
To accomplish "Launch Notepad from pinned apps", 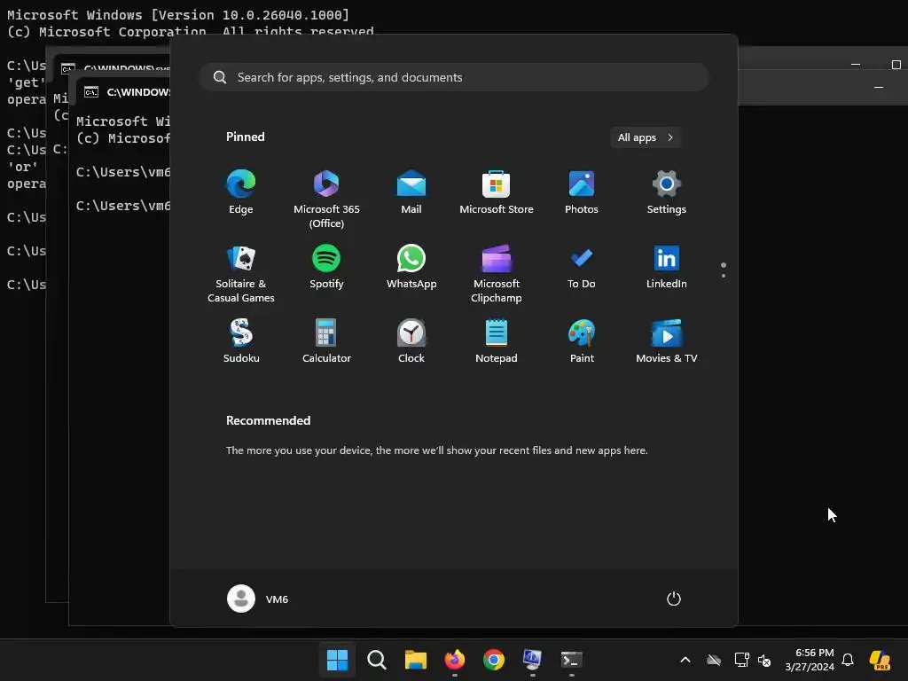I will click(x=497, y=341).
